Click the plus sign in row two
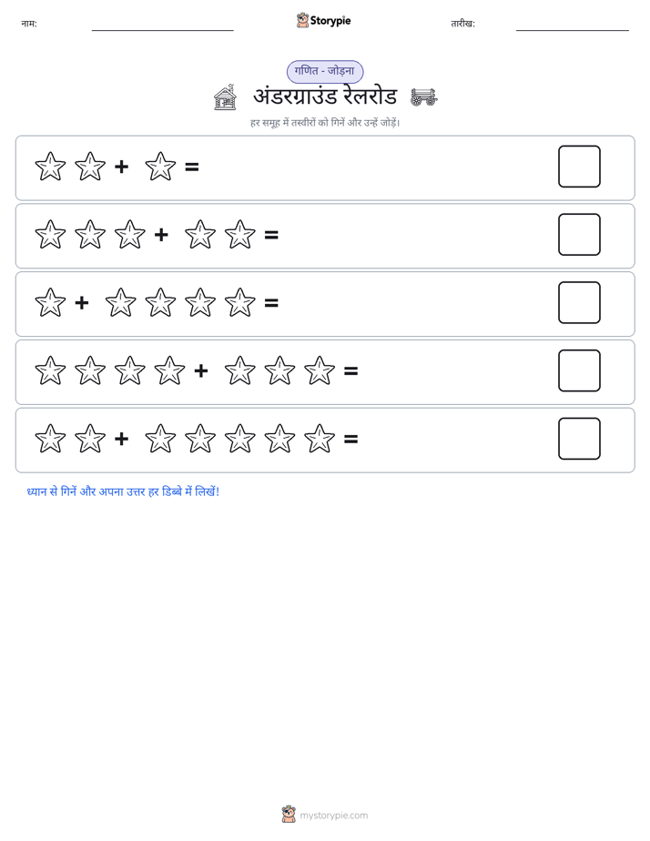Viewport: 650px width, 841px height. pyautogui.click(x=161, y=235)
